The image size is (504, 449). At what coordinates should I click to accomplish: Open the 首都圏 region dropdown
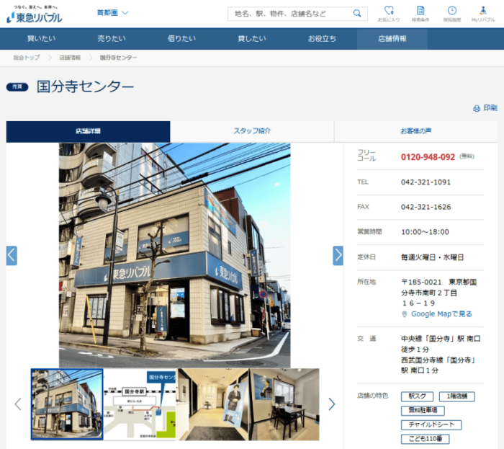coord(112,13)
